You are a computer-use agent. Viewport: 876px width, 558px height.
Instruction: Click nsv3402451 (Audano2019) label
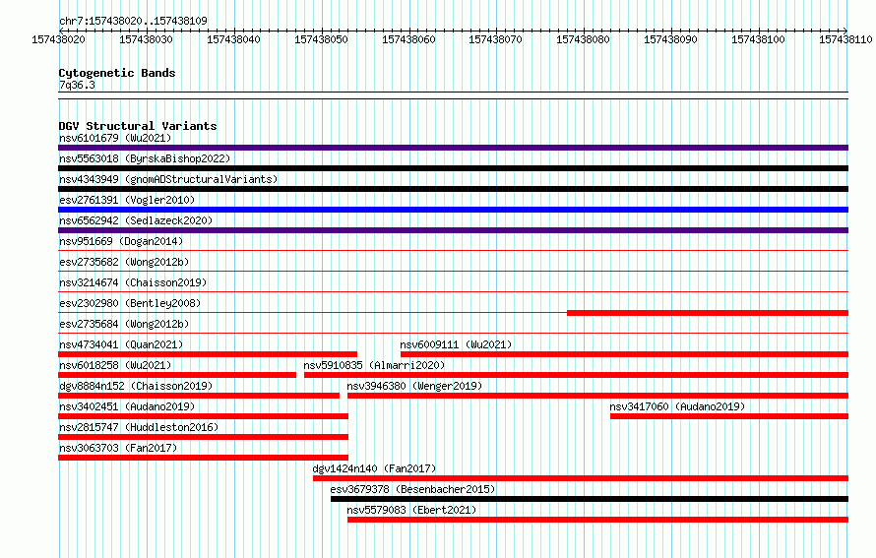click(127, 406)
